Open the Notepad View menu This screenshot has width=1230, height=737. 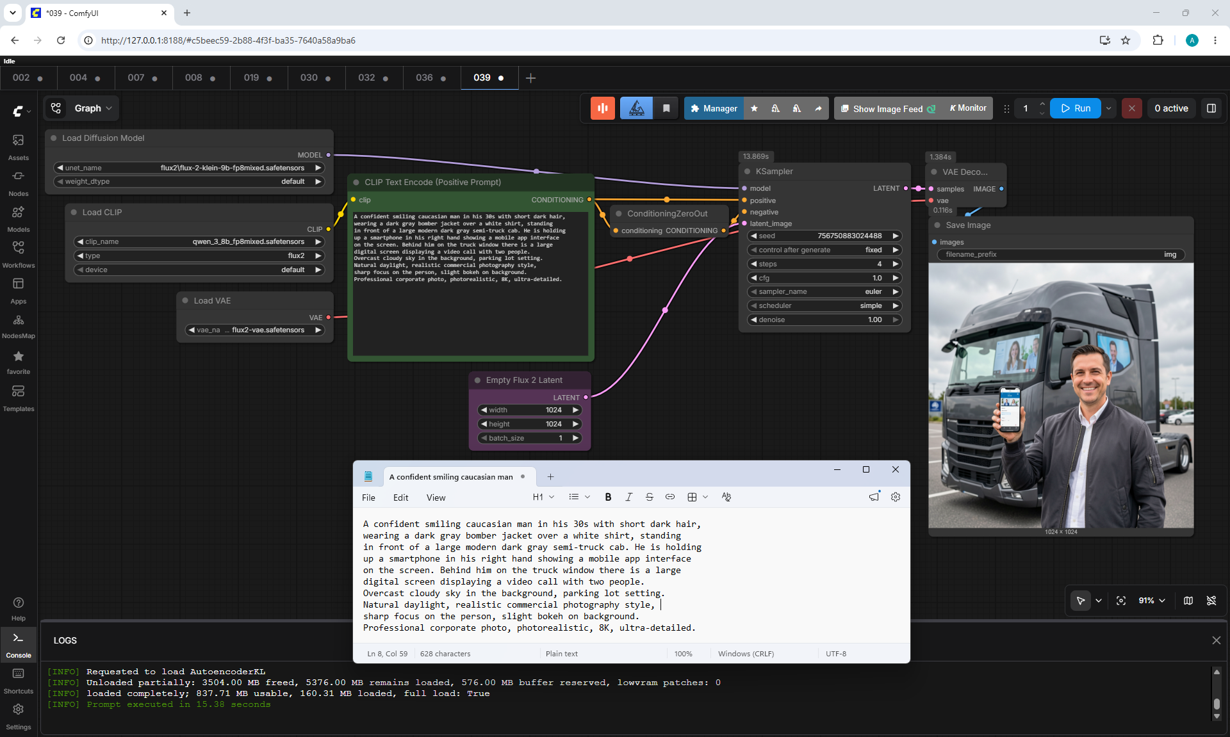pos(436,498)
